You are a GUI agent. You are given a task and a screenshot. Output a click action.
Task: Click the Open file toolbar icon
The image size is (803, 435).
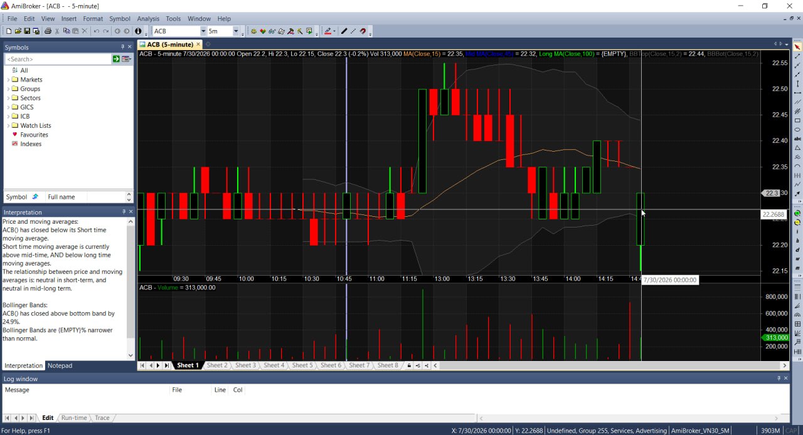click(x=18, y=31)
